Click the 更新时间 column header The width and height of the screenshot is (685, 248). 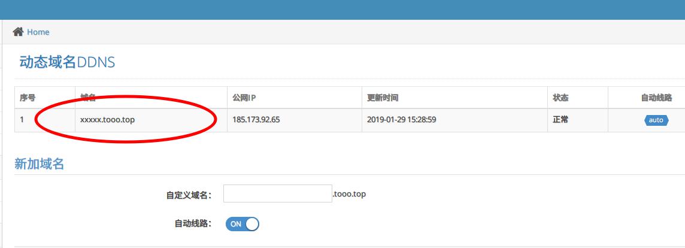tap(383, 98)
